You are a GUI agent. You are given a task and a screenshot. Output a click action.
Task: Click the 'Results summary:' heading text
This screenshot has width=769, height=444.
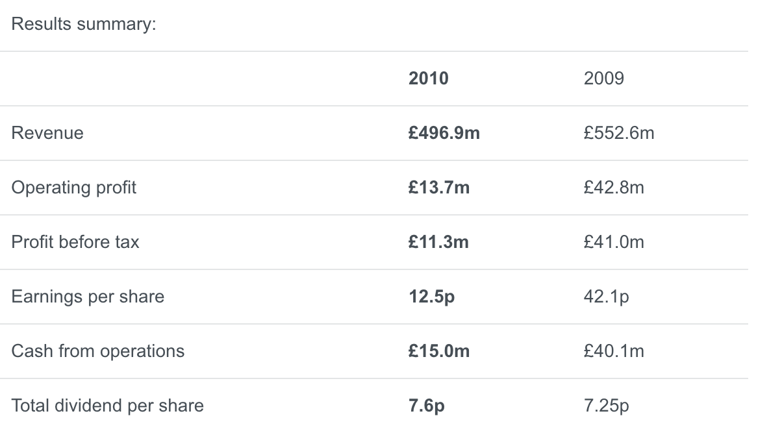pyautogui.click(x=83, y=24)
